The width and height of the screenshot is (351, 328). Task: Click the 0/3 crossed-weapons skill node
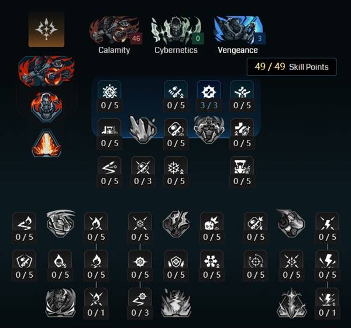pyautogui.click(x=143, y=172)
